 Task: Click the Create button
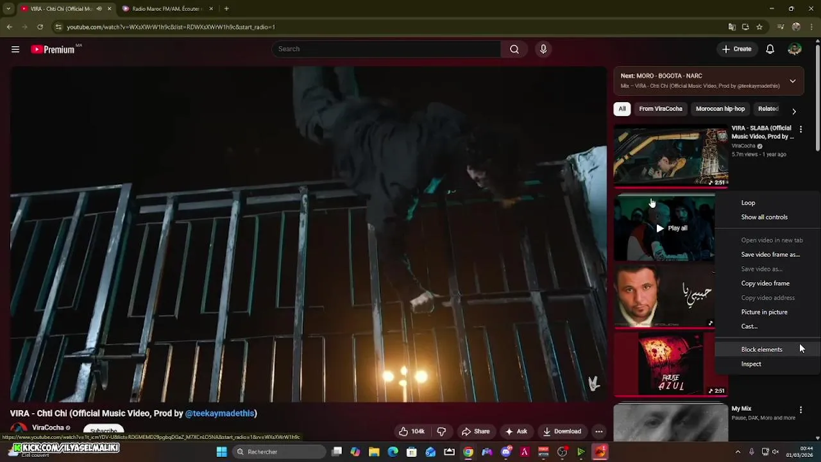736,49
